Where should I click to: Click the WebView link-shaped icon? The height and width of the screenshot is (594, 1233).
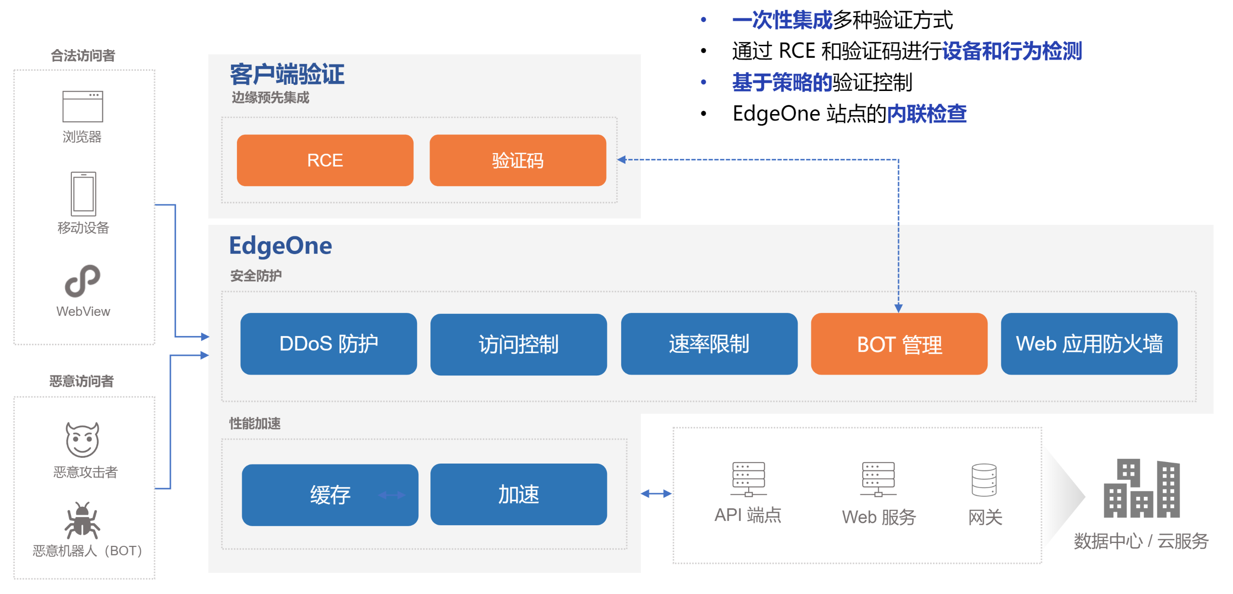pos(82,281)
